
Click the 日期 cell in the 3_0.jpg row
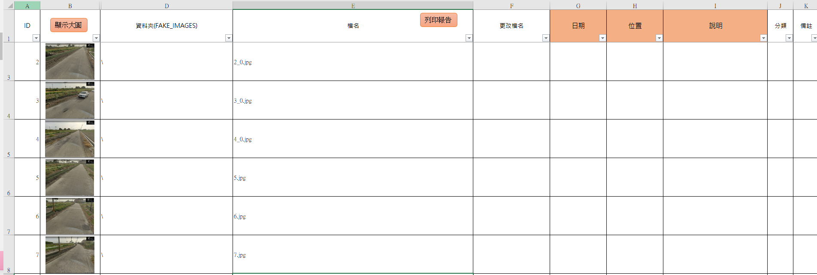(578, 100)
